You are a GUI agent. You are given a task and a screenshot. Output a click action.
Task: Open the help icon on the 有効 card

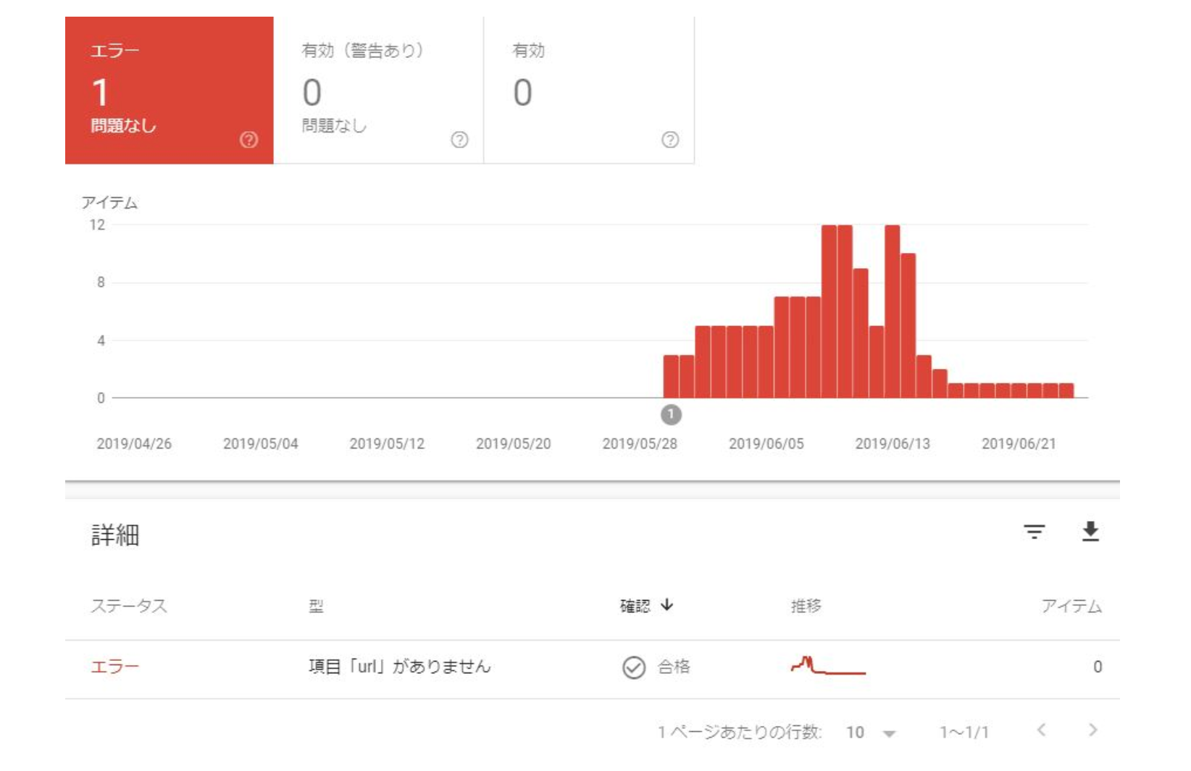(668, 139)
